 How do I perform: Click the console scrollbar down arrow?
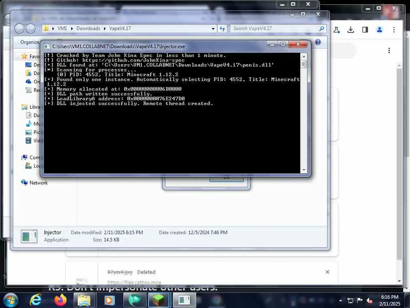[303, 170]
